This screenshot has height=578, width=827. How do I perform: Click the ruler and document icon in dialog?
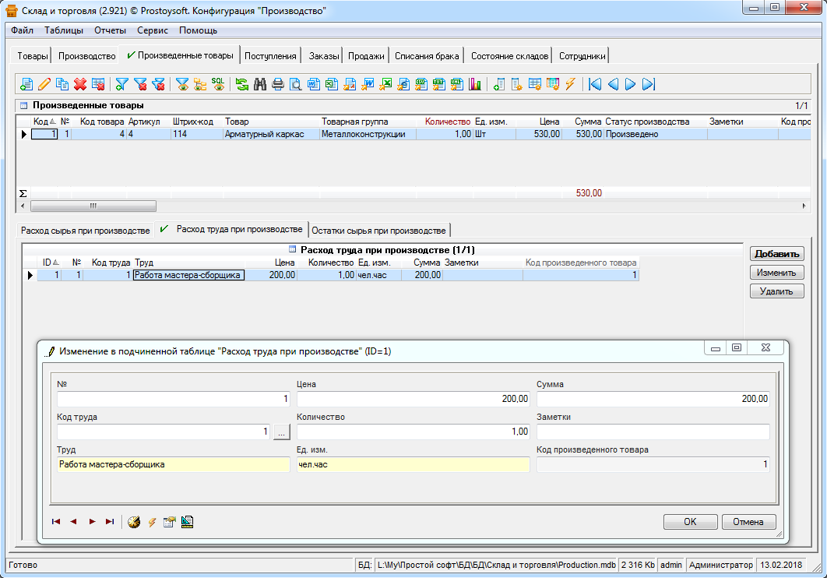(x=187, y=522)
